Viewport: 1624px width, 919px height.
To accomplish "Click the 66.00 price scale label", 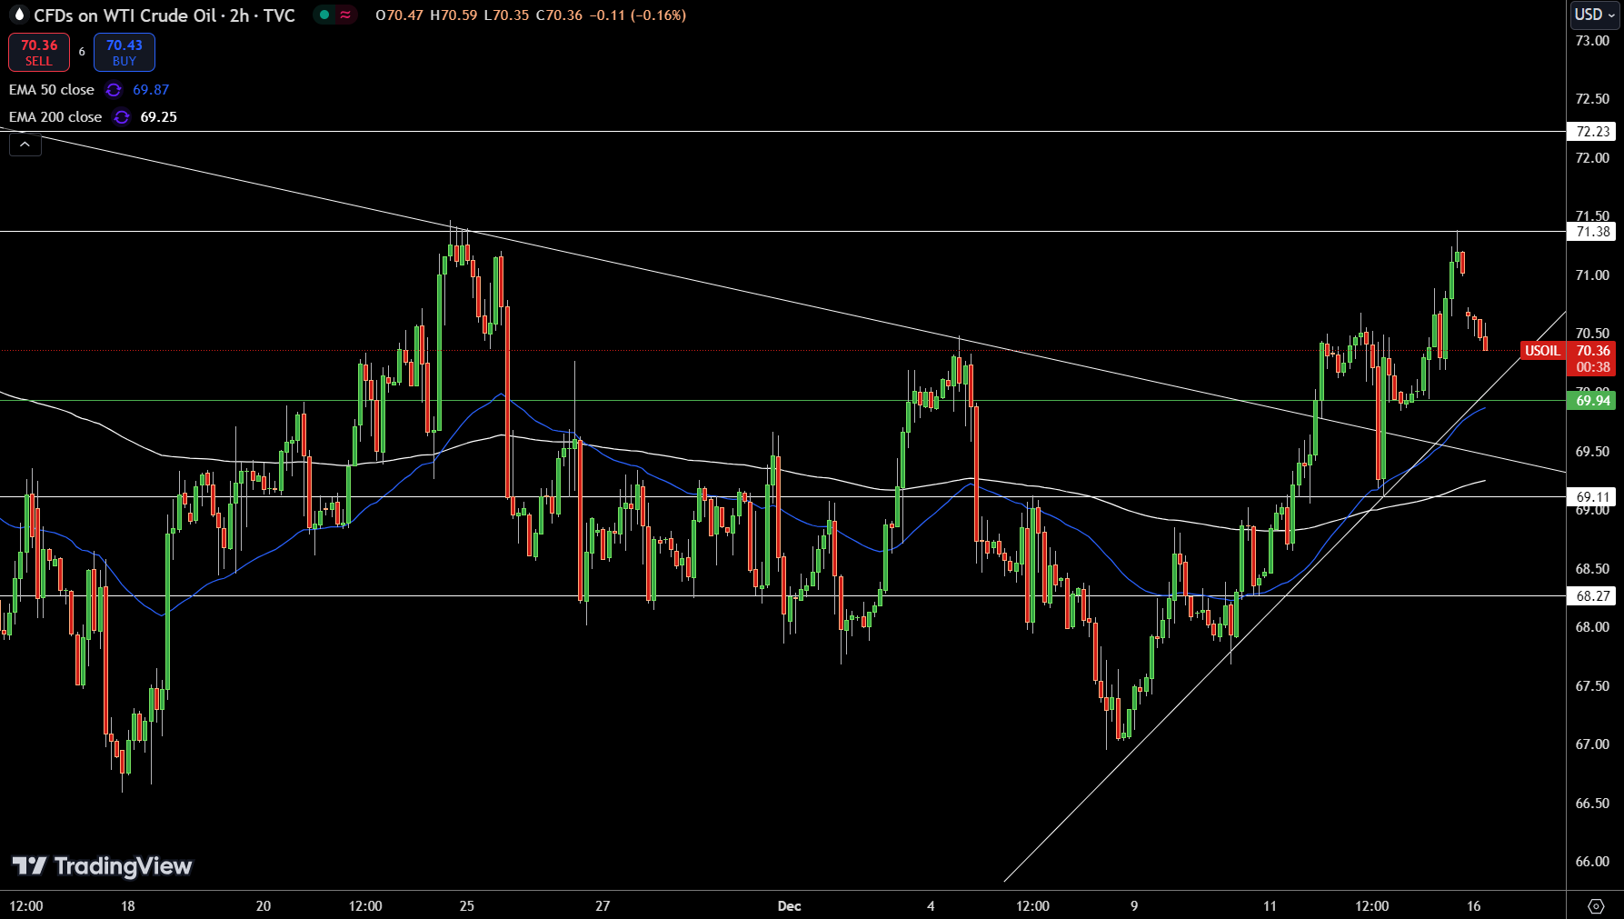I will coord(1592,862).
